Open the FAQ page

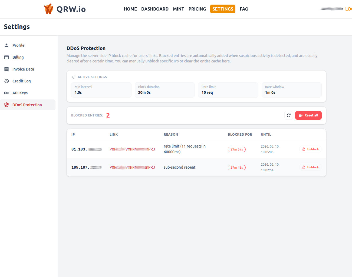(x=244, y=9)
